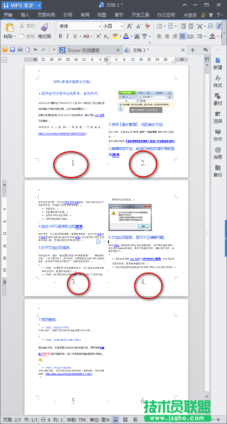Open the 章节 ribbon tab

tap(119, 15)
